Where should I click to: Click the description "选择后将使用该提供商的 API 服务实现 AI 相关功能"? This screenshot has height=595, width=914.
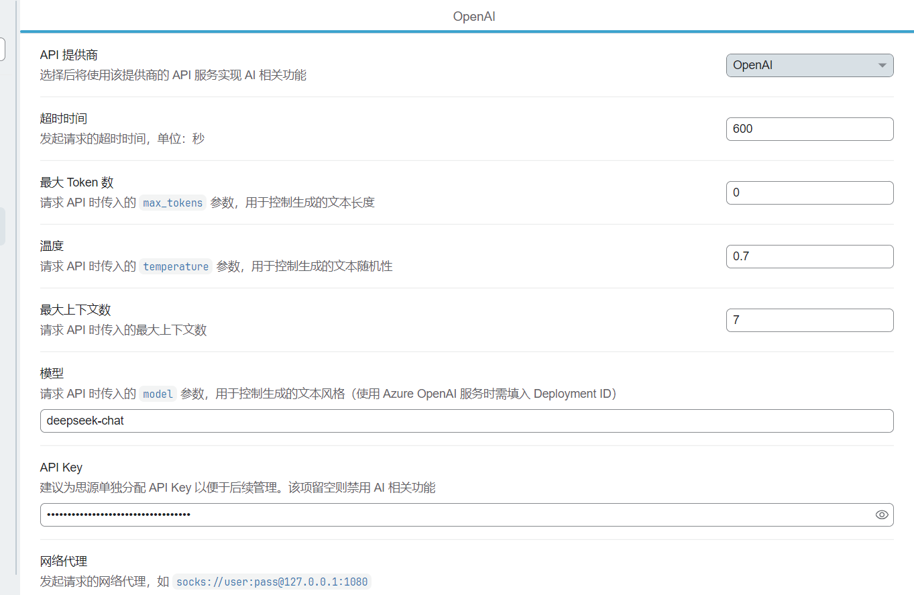[x=173, y=75]
